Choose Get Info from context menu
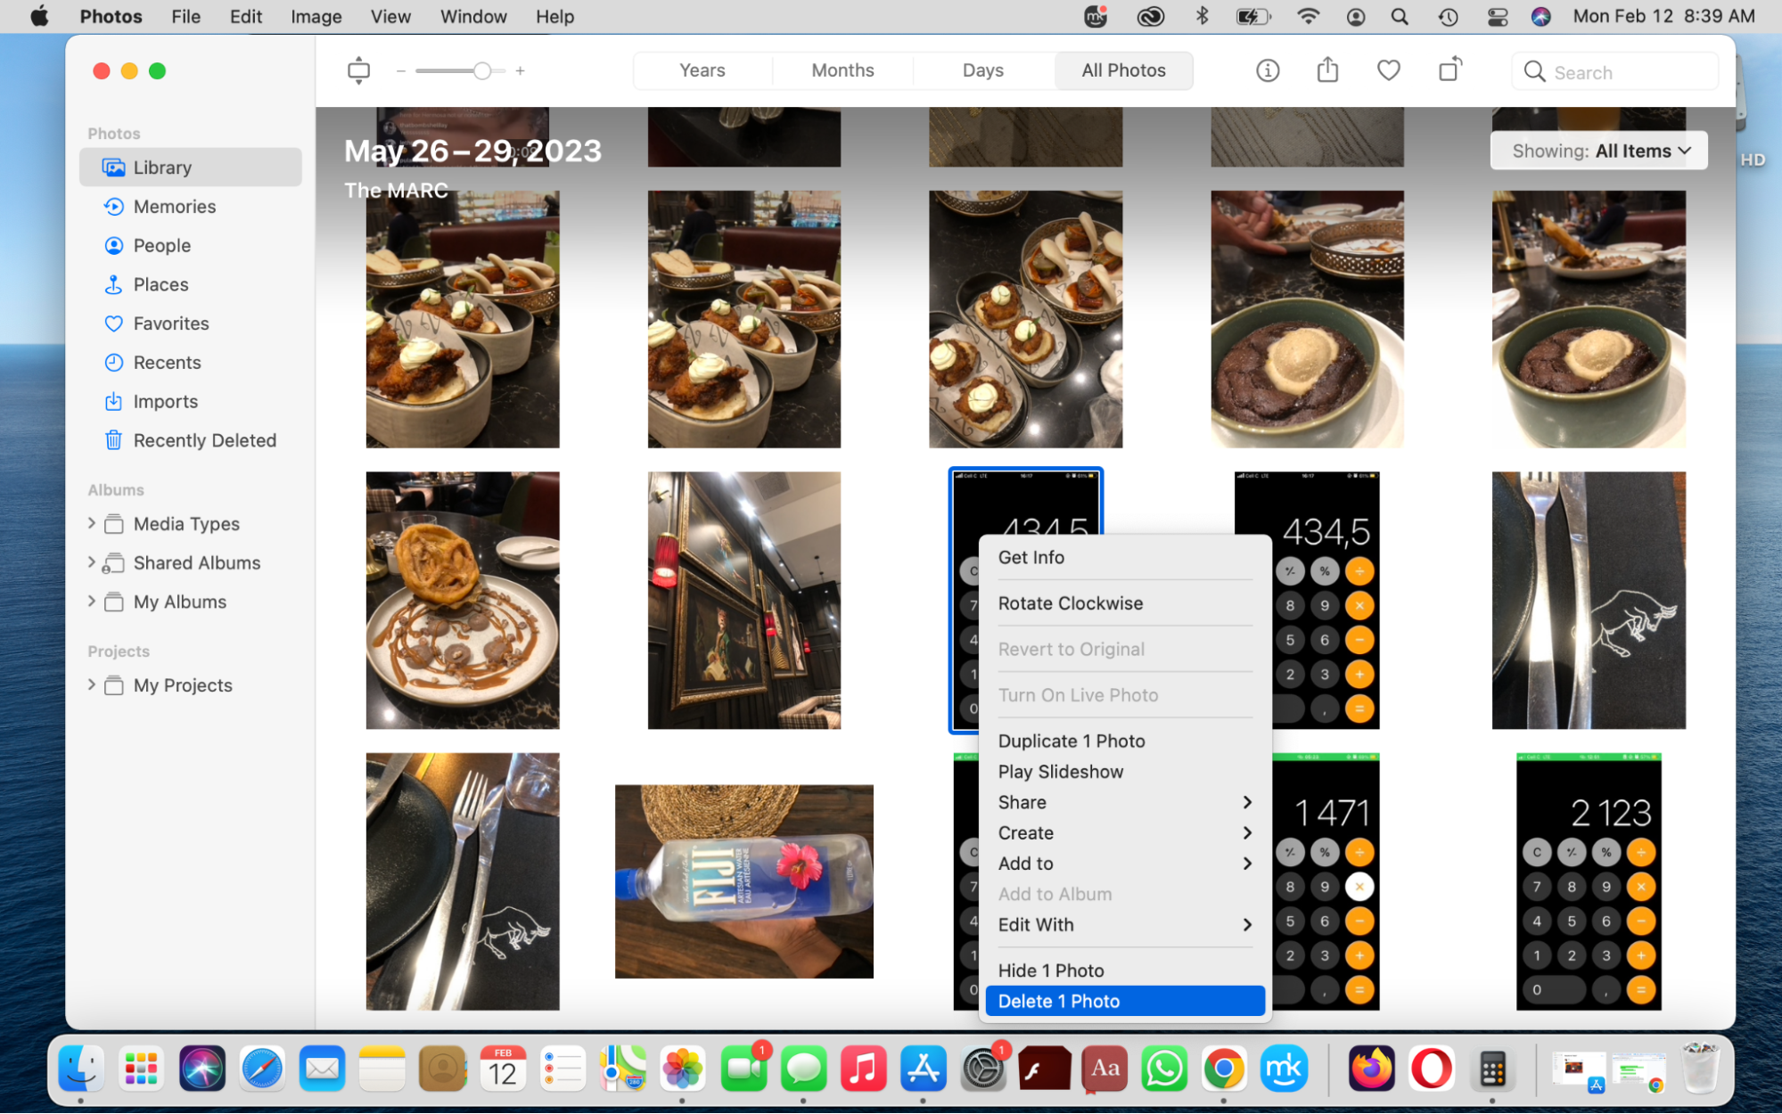Image resolution: width=1782 pixels, height=1114 pixels. click(x=1125, y=558)
